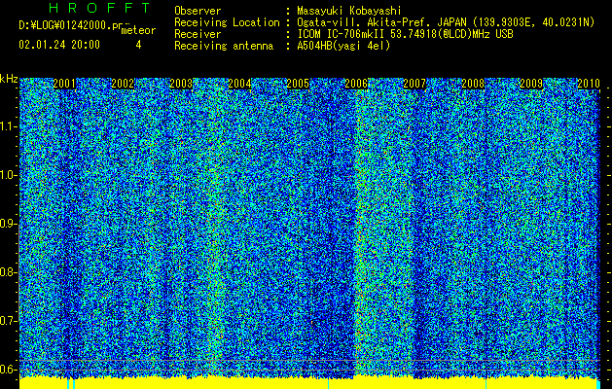Click the Receiving antenna label
Image resolution: width=612 pixels, height=389 pixels.
point(224,46)
